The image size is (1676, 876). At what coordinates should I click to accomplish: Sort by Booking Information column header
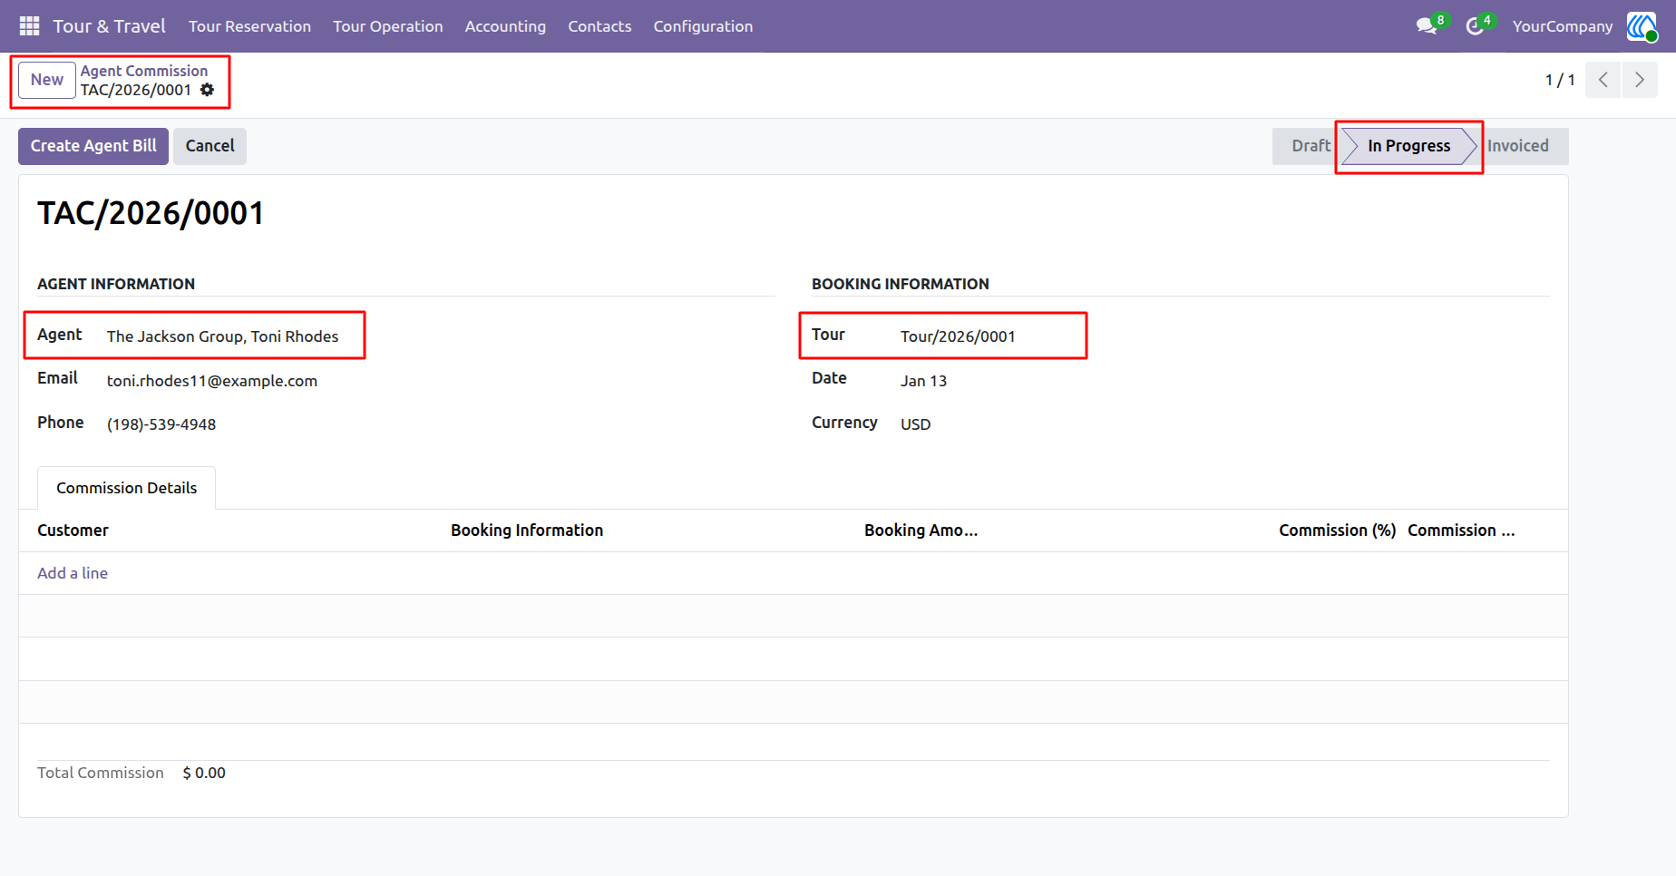click(x=527, y=530)
